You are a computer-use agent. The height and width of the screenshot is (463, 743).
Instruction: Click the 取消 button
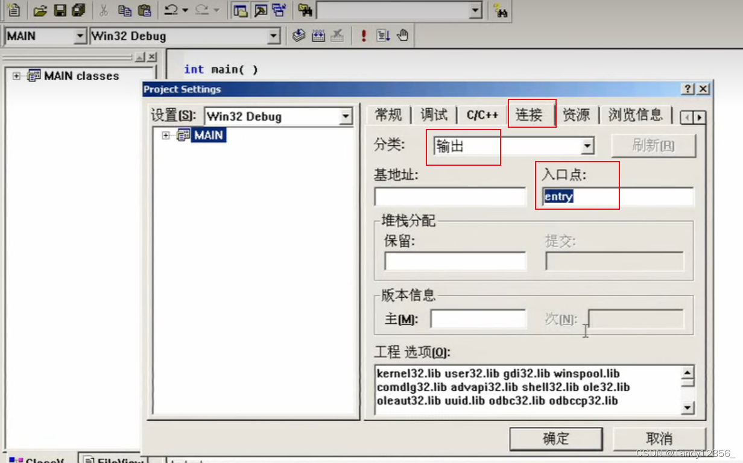click(x=660, y=439)
